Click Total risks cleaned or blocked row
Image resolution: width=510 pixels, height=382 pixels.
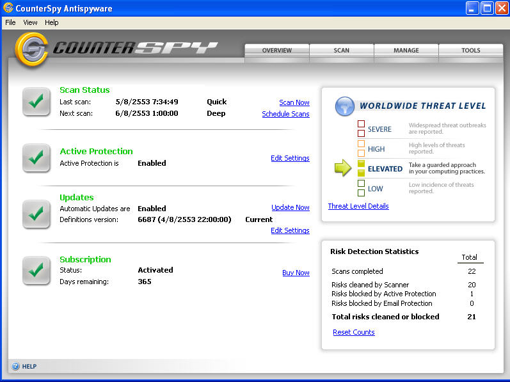tap(404, 317)
